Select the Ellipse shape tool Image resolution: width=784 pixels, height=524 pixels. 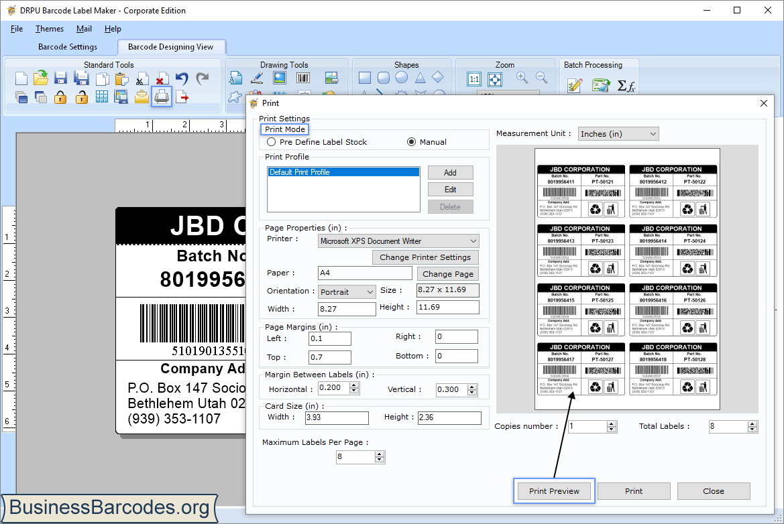(402, 78)
